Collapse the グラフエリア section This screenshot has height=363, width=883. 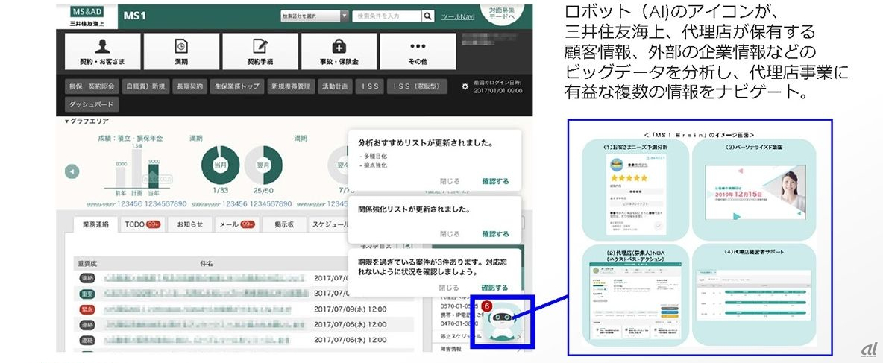pyautogui.click(x=87, y=121)
